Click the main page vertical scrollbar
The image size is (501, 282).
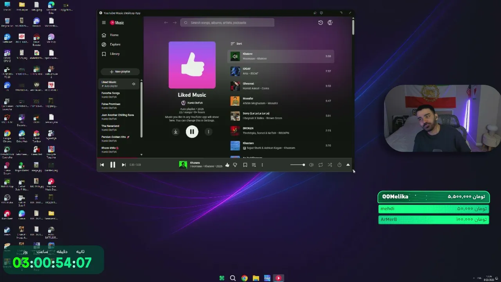tap(353, 27)
